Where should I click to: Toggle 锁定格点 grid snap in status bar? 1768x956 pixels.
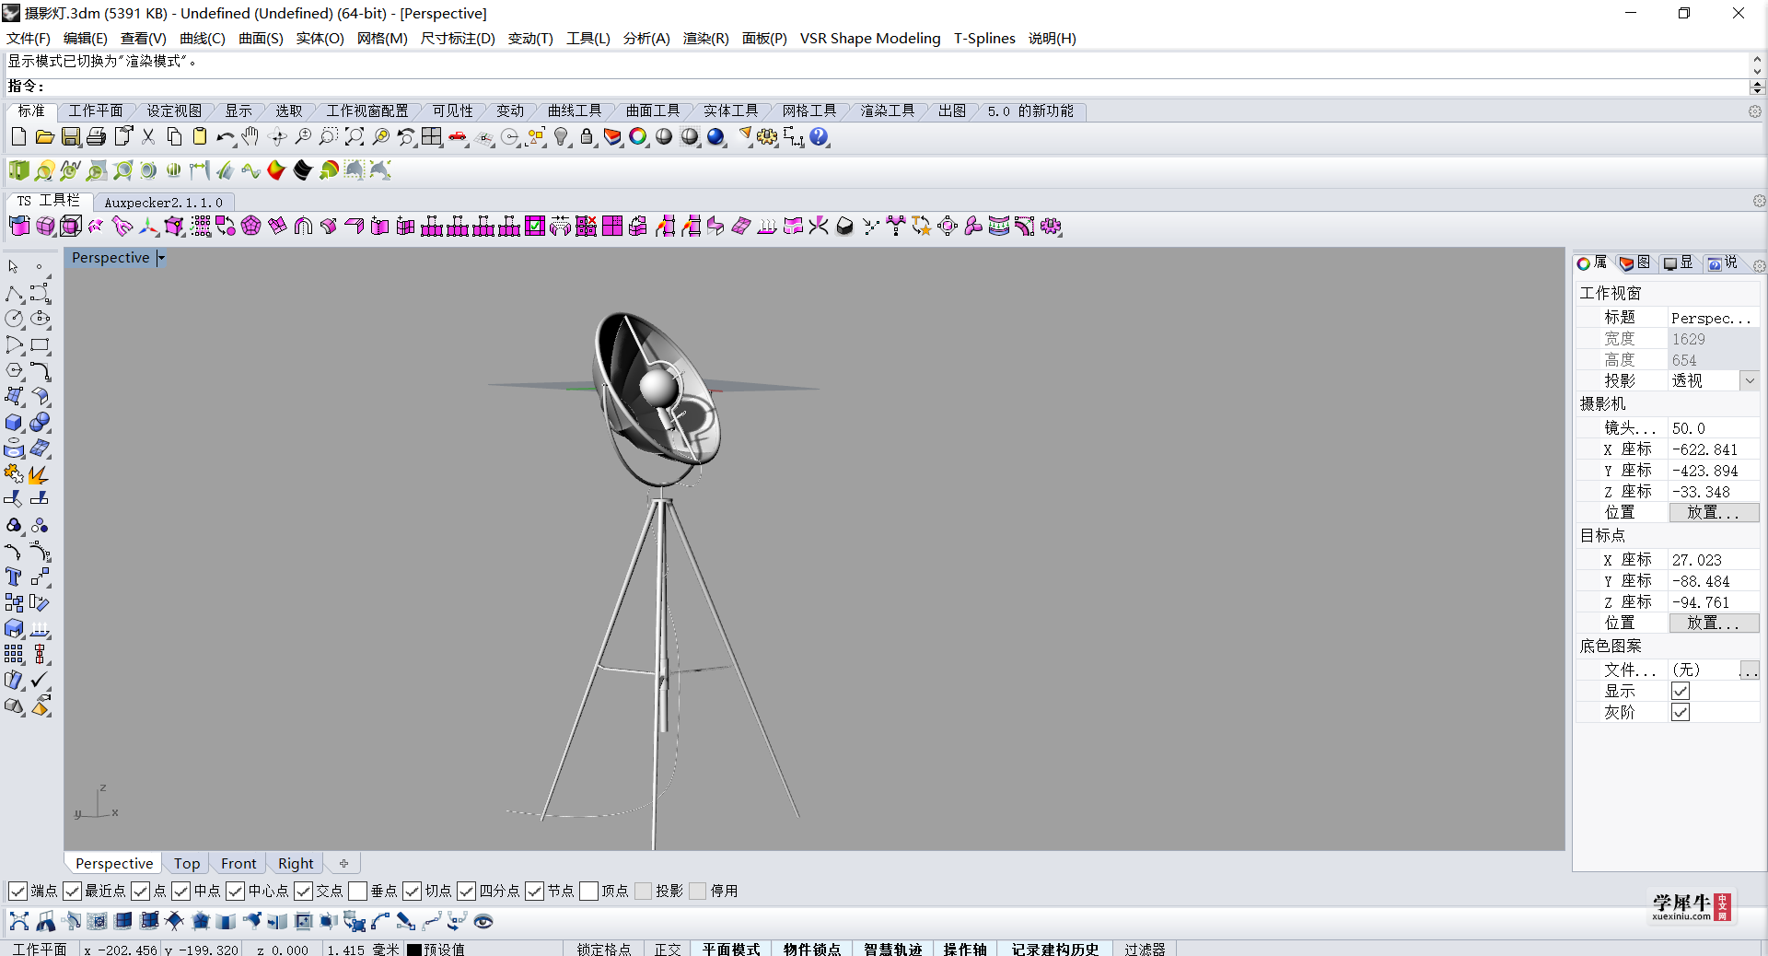pyautogui.click(x=604, y=949)
